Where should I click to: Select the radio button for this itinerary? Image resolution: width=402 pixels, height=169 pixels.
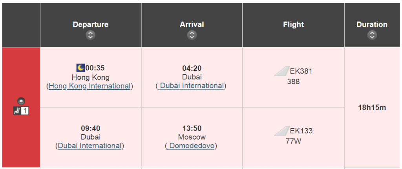(21, 101)
